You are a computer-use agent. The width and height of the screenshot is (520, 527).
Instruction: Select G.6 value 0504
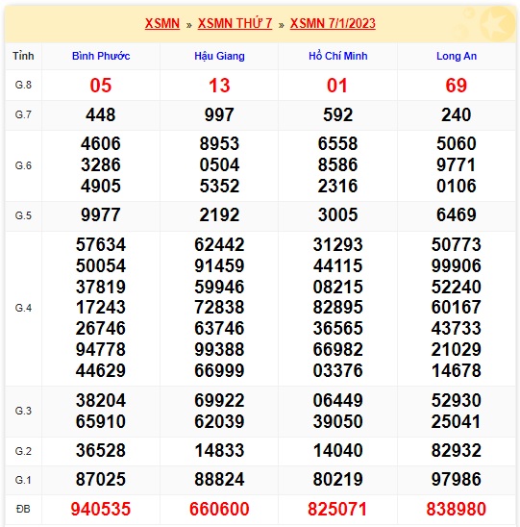click(x=219, y=165)
